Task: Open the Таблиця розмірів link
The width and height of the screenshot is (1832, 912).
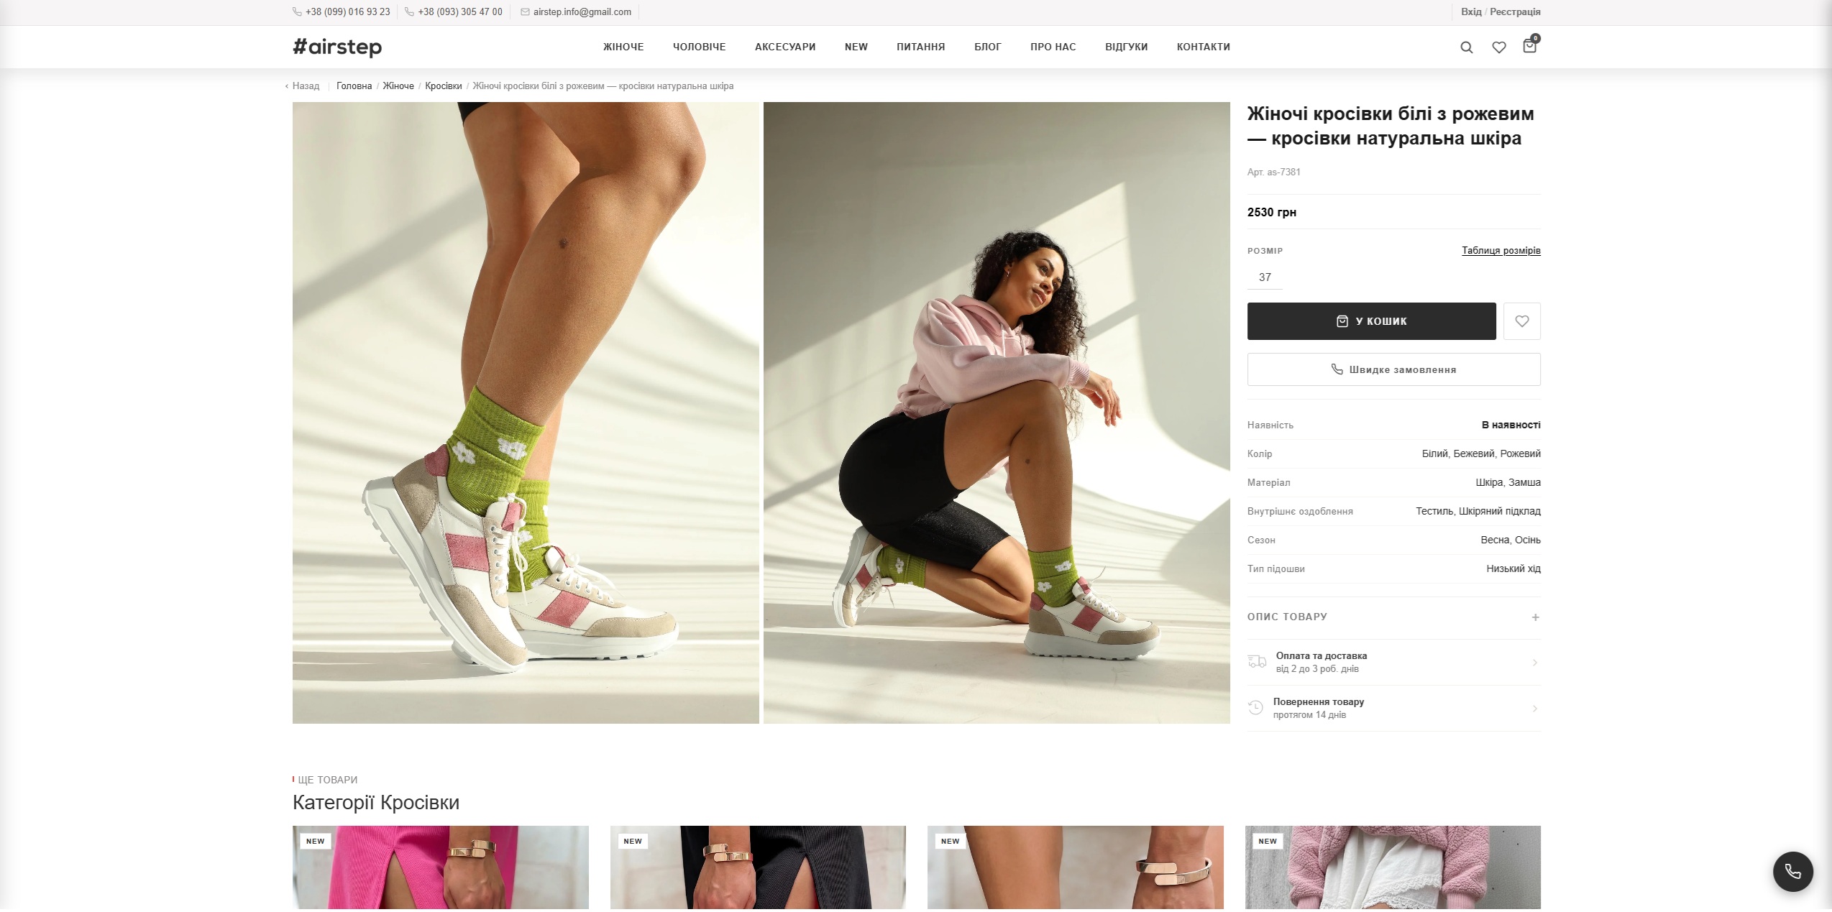Action: (1501, 250)
